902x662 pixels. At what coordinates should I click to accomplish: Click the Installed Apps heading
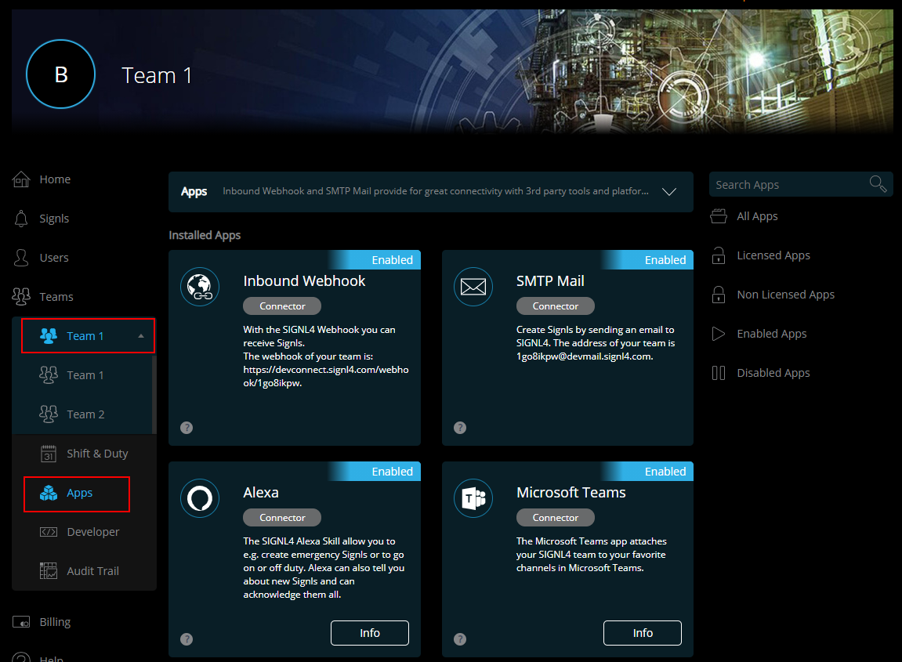(x=205, y=235)
